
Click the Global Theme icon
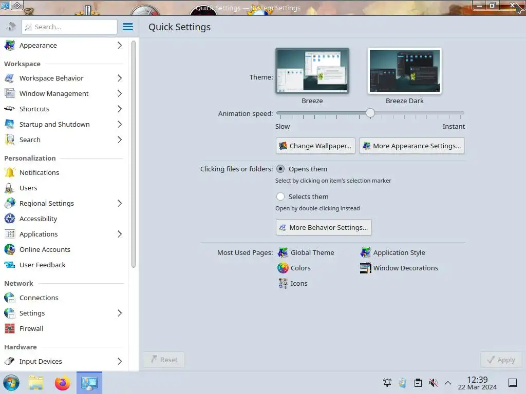click(x=283, y=252)
